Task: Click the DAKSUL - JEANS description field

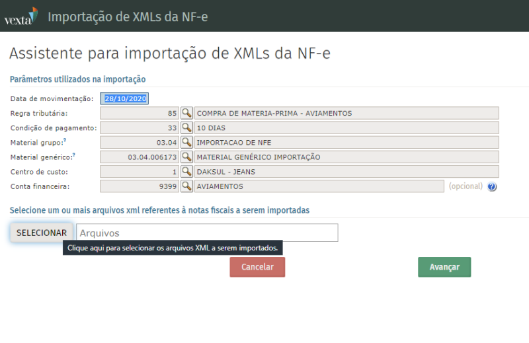Action: click(x=346, y=172)
